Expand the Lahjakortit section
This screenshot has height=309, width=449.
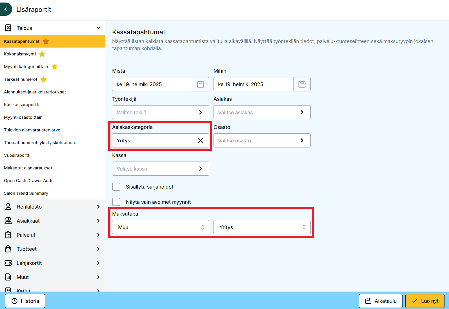98,263
